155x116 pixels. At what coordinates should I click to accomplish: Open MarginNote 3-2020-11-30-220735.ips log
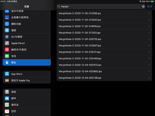[x=104, y=39]
